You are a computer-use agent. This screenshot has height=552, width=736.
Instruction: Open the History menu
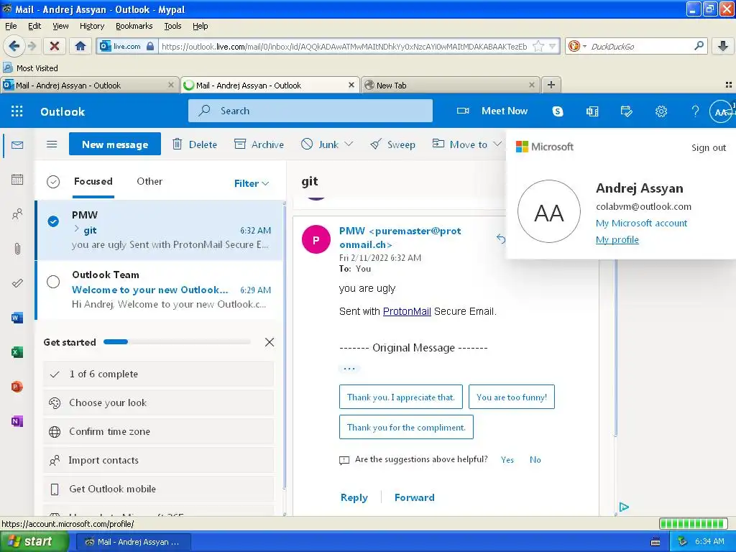pyautogui.click(x=92, y=26)
